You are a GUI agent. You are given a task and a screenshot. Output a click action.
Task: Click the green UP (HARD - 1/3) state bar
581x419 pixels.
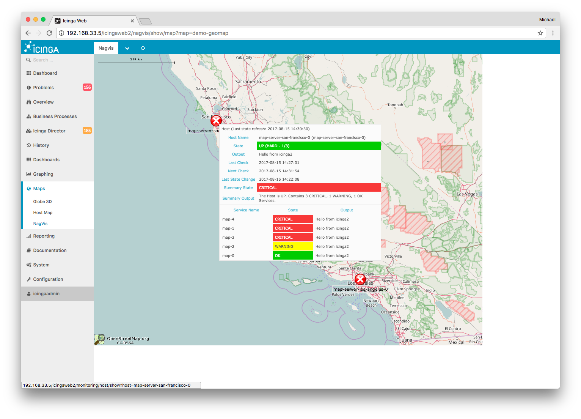319,146
